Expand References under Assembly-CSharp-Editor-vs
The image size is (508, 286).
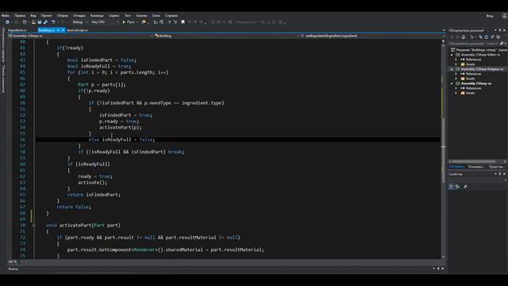click(x=456, y=60)
